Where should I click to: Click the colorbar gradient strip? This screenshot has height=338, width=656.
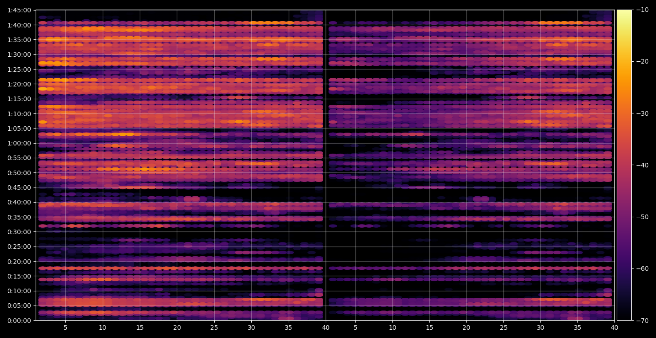[624, 165]
